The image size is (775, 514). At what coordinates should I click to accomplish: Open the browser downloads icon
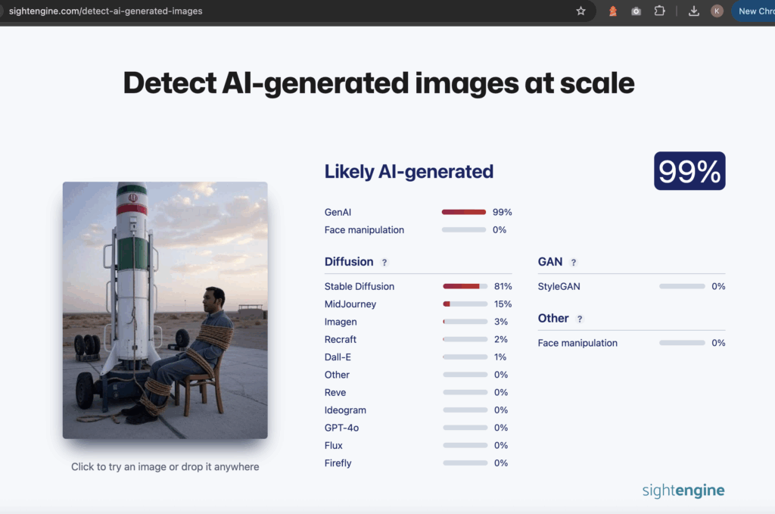coord(694,11)
